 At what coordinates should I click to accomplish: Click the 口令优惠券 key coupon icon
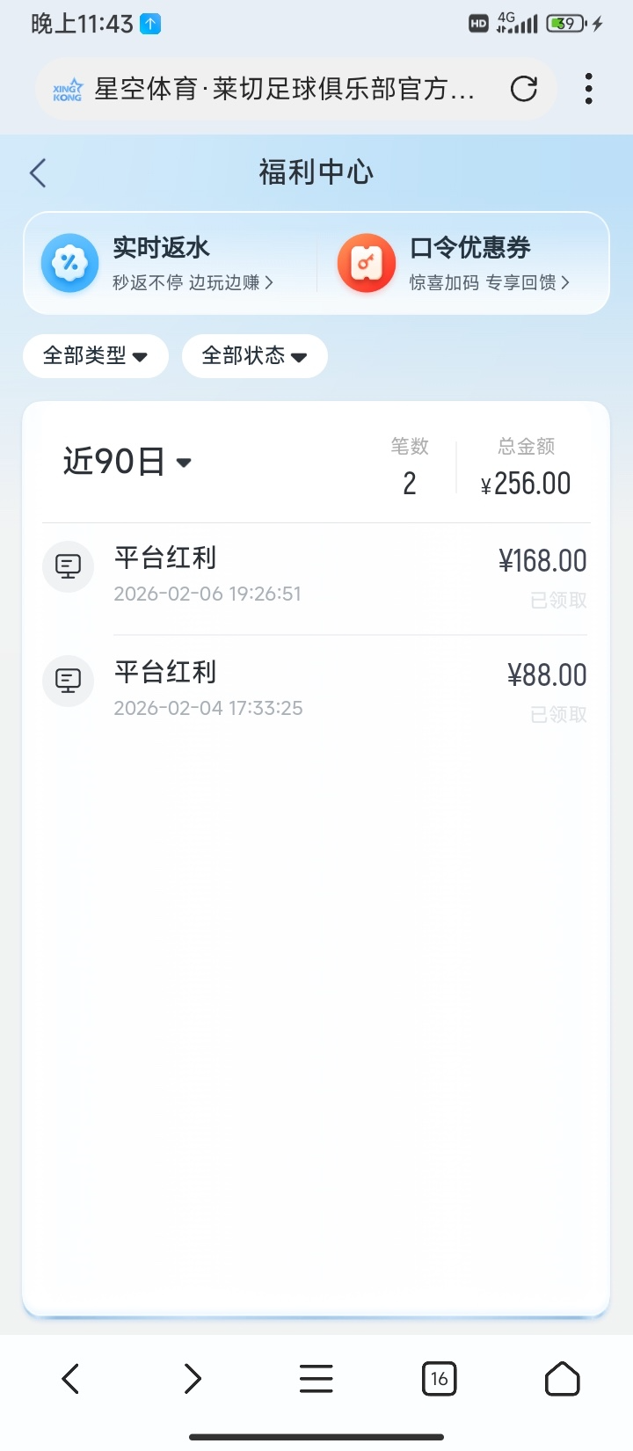pos(366,263)
